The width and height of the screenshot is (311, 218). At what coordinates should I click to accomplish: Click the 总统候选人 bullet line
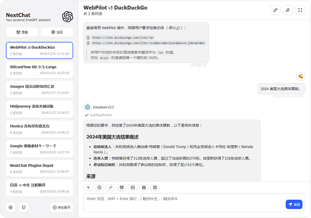coord(173,149)
